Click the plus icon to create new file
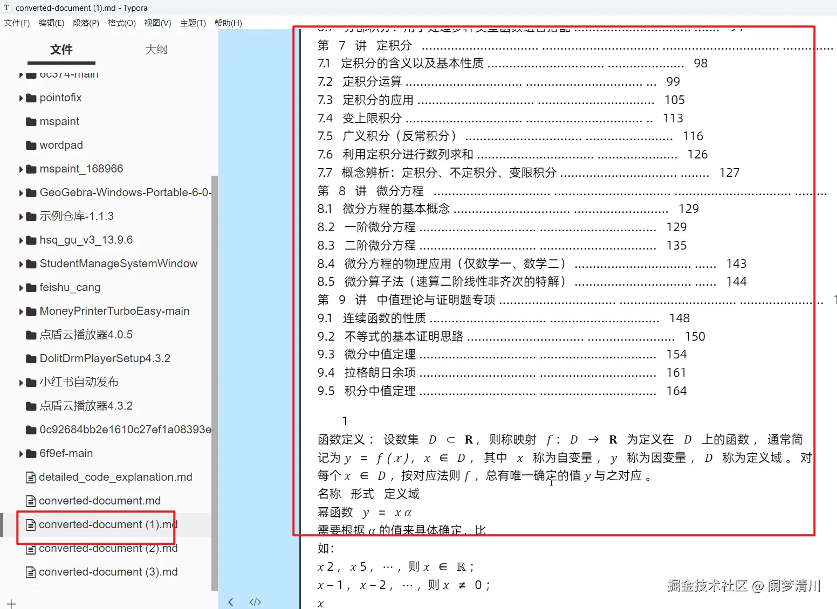The width and height of the screenshot is (837, 609). (11, 604)
